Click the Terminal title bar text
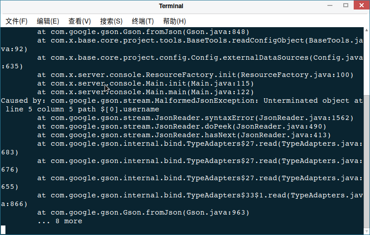This screenshot has width=370, height=235. (171, 6)
